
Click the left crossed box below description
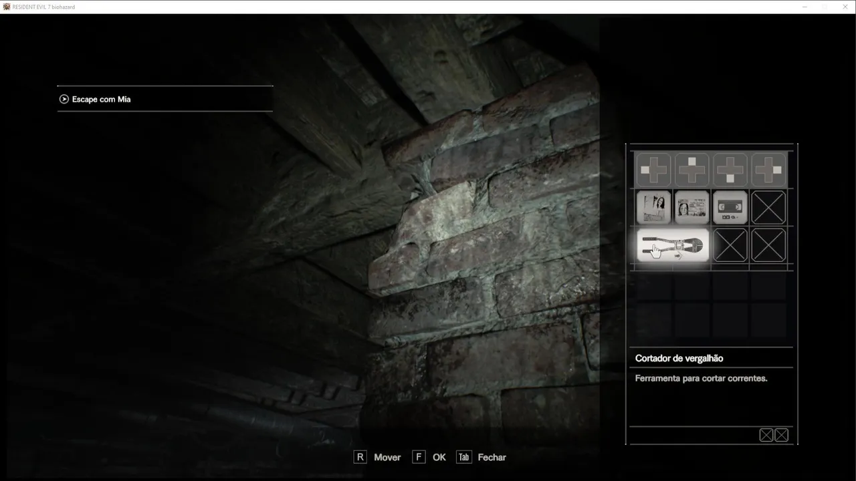(x=766, y=436)
